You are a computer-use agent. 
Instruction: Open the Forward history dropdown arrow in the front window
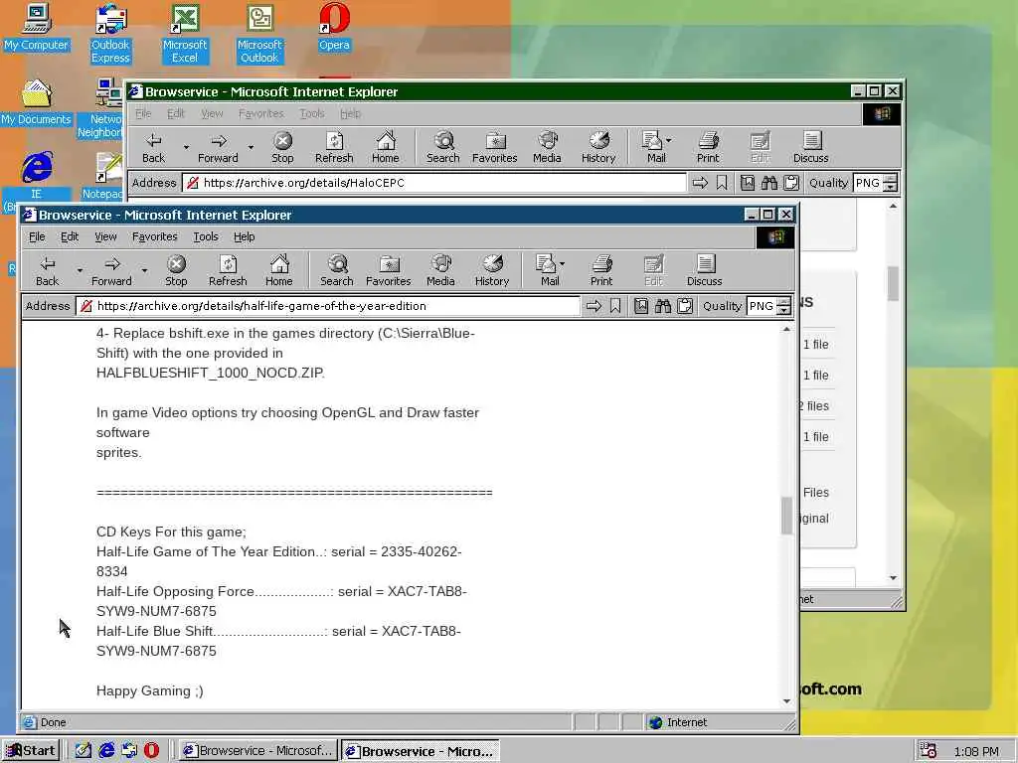pyautogui.click(x=144, y=270)
